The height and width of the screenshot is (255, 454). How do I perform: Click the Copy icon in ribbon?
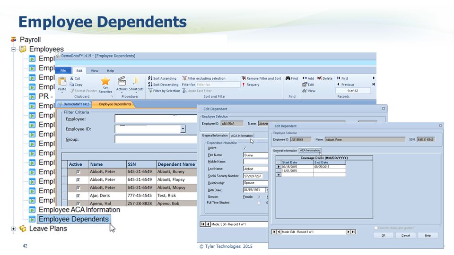point(71,85)
